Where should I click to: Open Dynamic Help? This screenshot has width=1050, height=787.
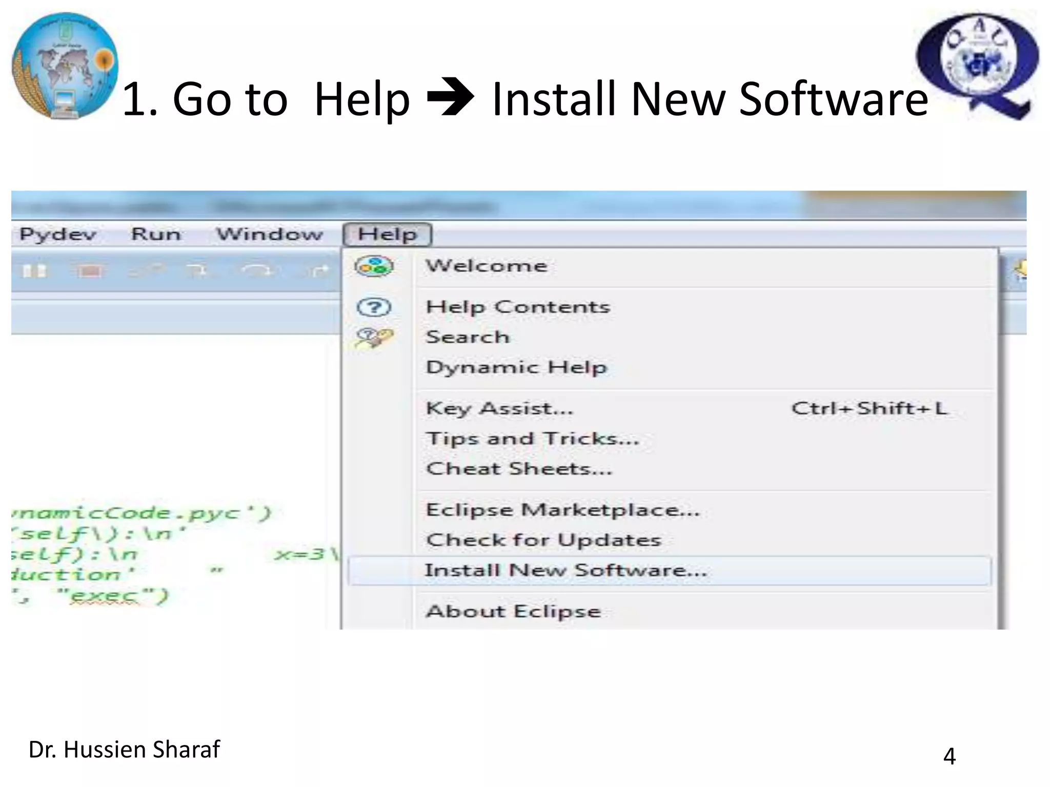[x=669, y=367]
